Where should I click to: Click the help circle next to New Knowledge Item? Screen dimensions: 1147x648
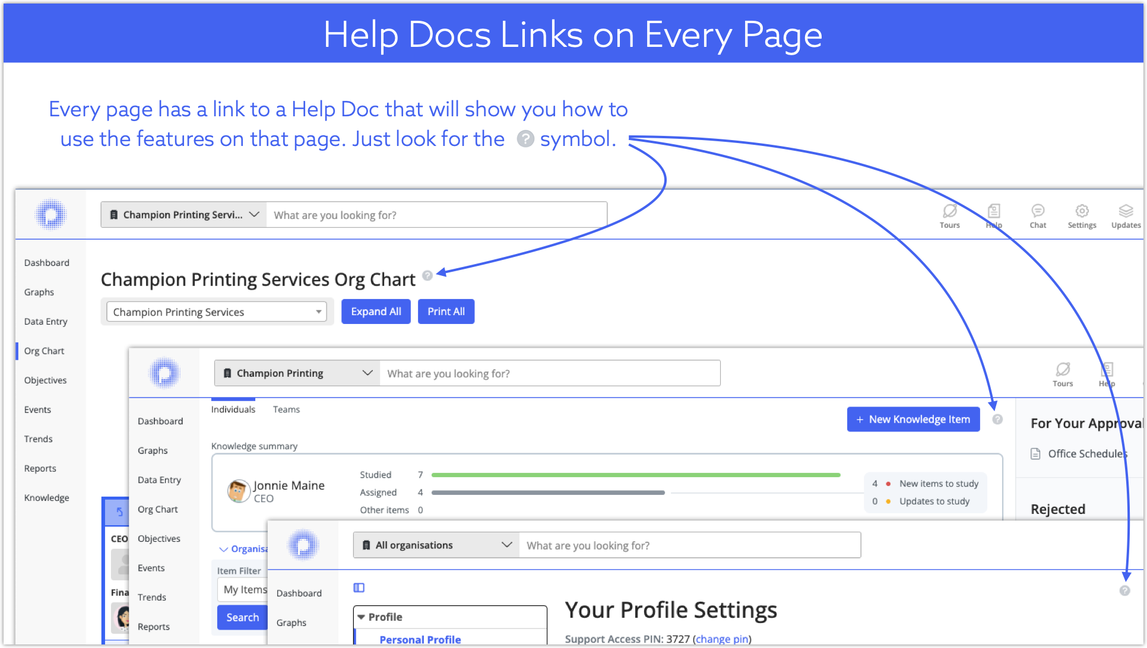[998, 419]
